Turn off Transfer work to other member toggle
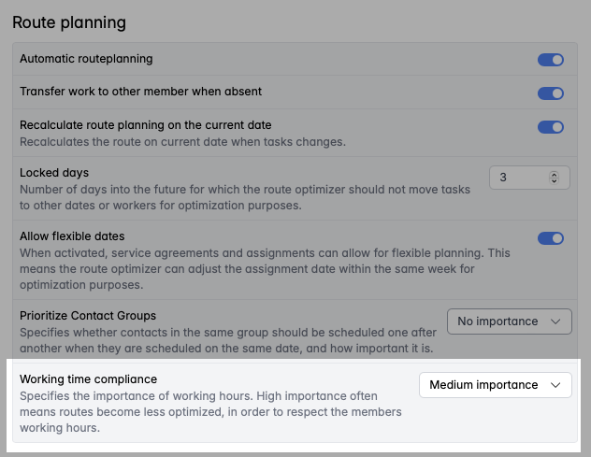The width and height of the screenshot is (591, 457). [x=551, y=93]
